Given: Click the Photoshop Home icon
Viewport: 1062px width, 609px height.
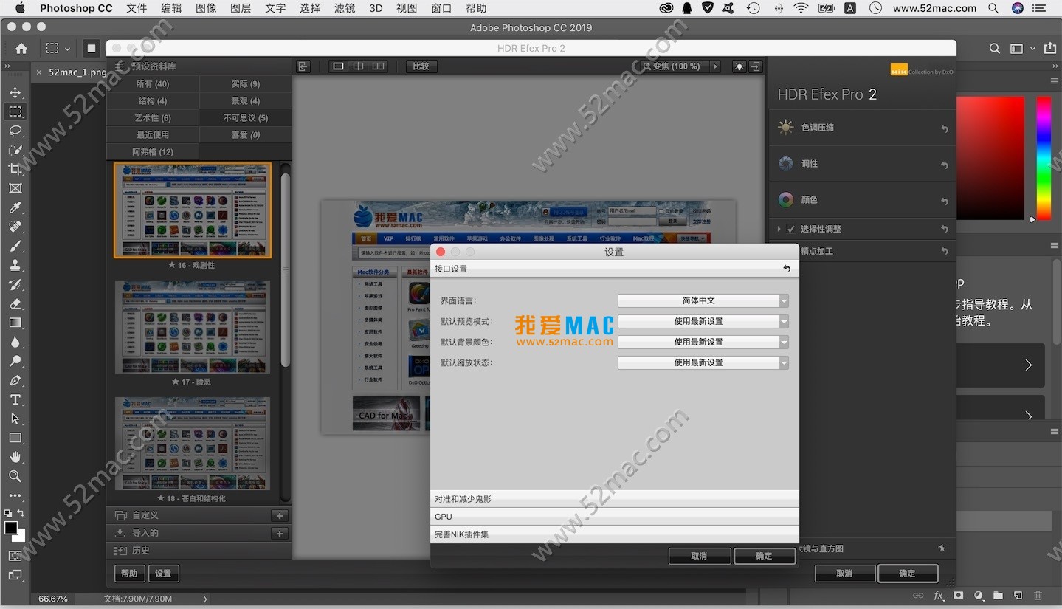Looking at the screenshot, I should pyautogui.click(x=21, y=49).
